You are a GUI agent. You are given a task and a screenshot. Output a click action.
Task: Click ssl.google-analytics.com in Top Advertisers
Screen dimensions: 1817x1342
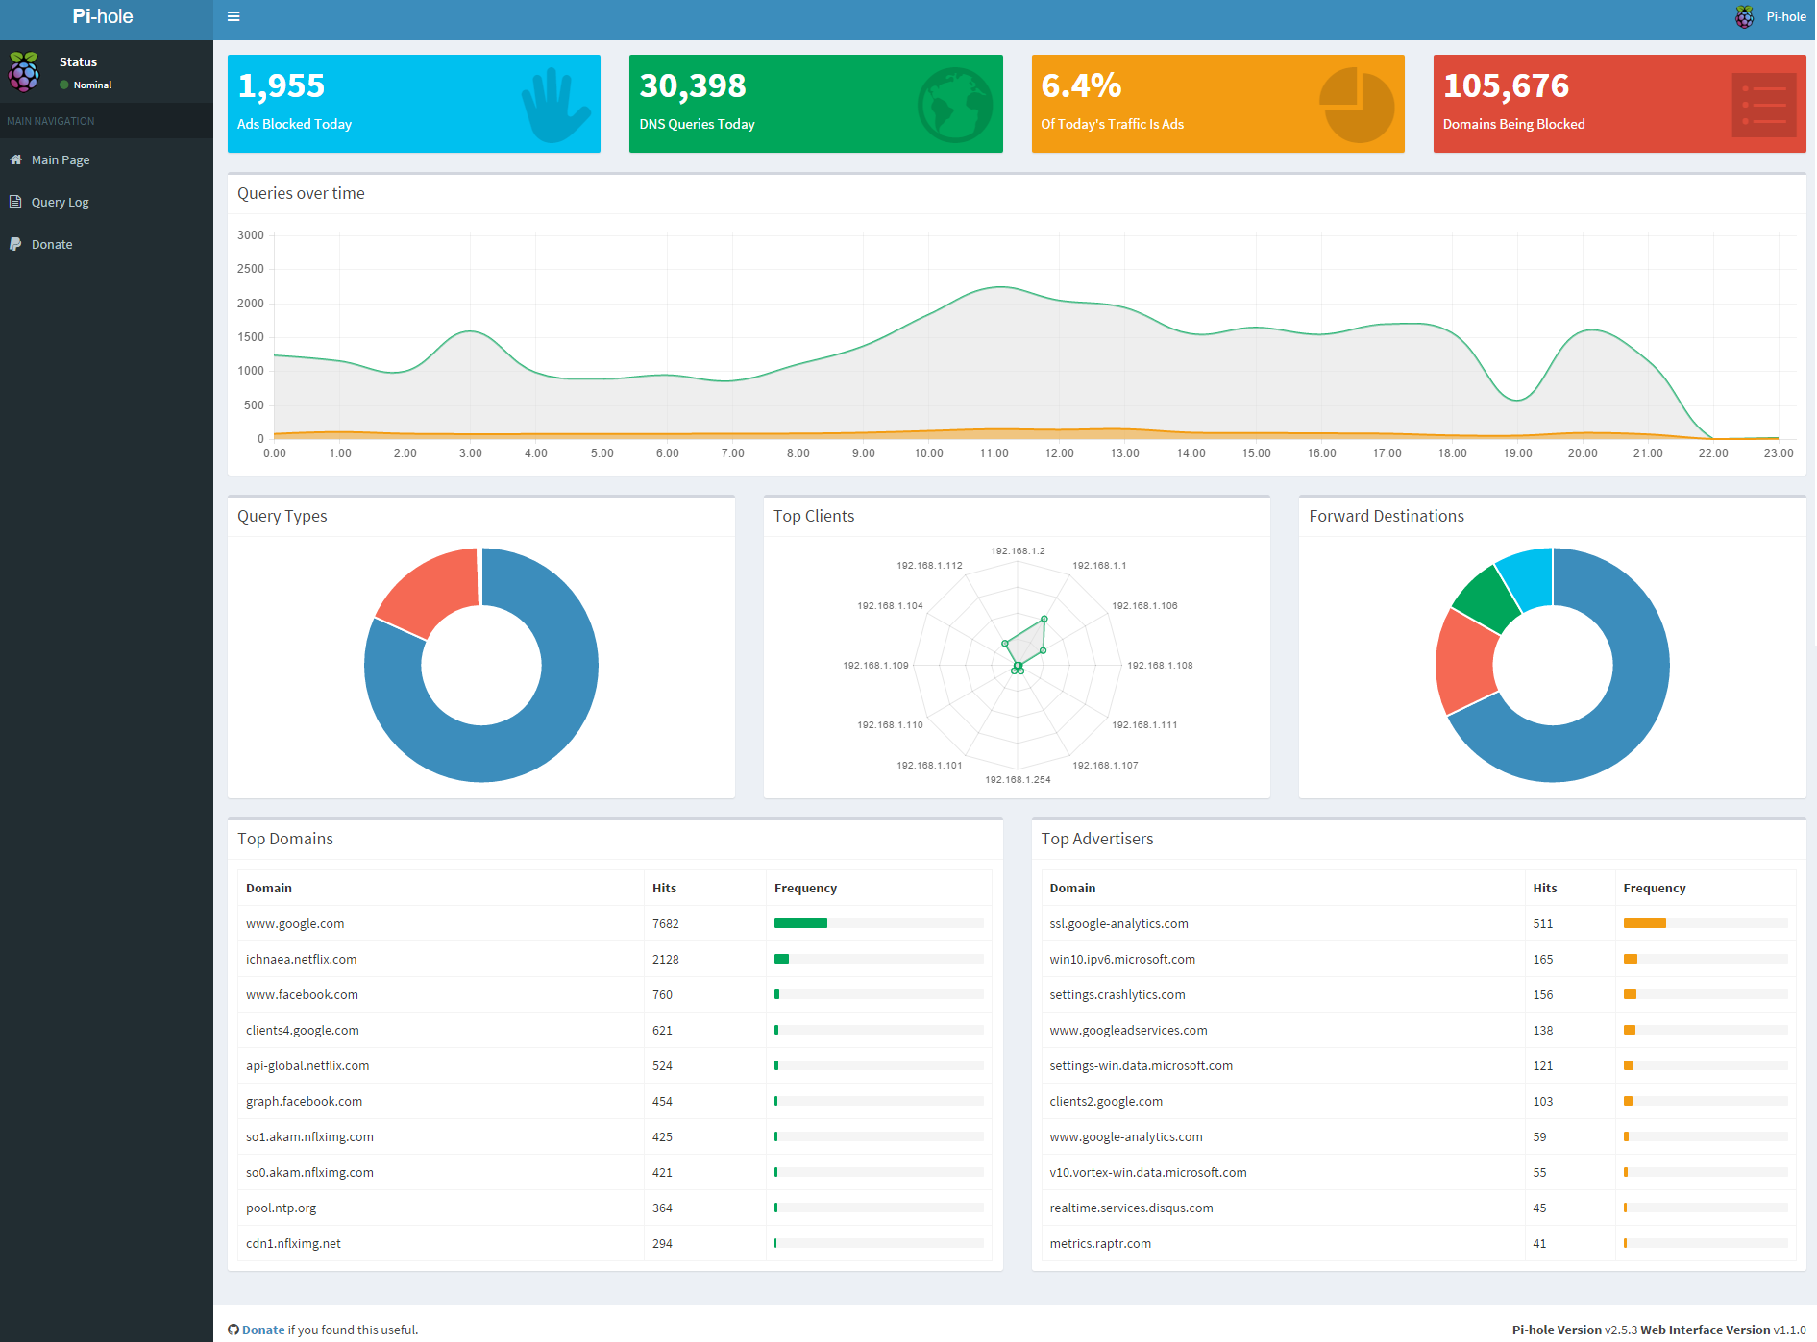click(1118, 923)
